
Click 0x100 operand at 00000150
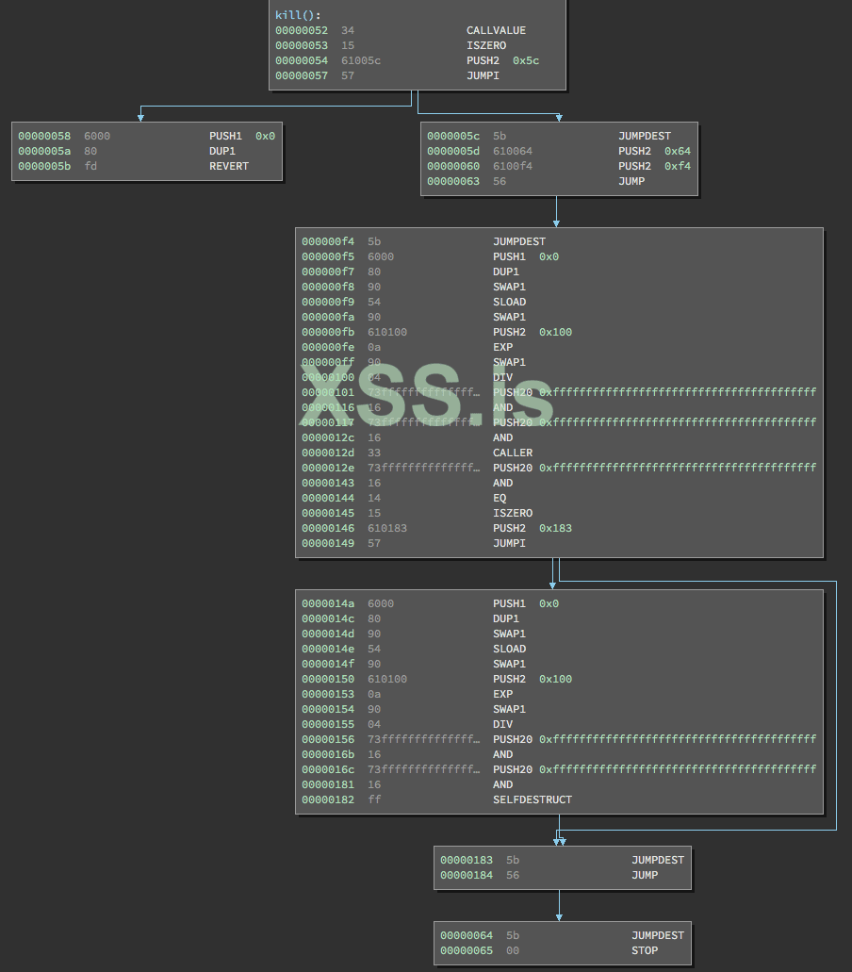(555, 679)
